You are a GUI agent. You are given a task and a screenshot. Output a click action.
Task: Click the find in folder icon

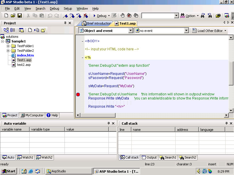pyautogui.click(x=218, y=16)
